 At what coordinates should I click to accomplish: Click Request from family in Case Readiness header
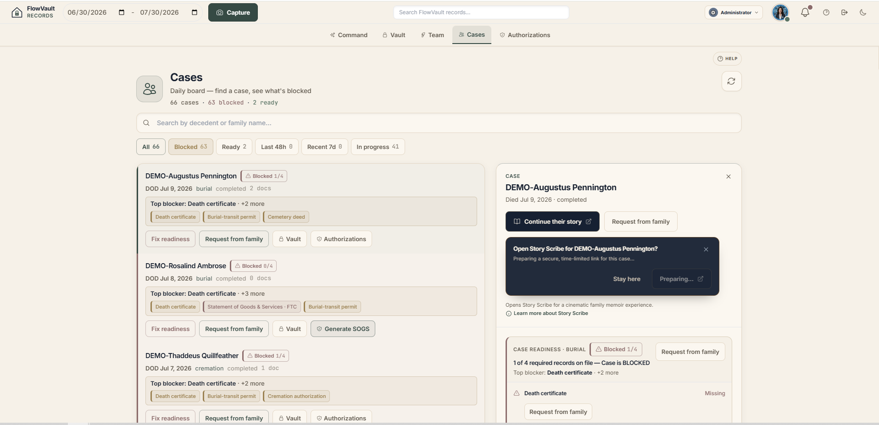tap(690, 352)
